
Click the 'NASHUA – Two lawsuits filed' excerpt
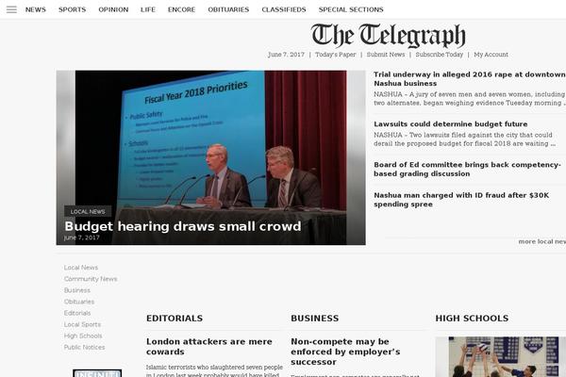tap(464, 139)
